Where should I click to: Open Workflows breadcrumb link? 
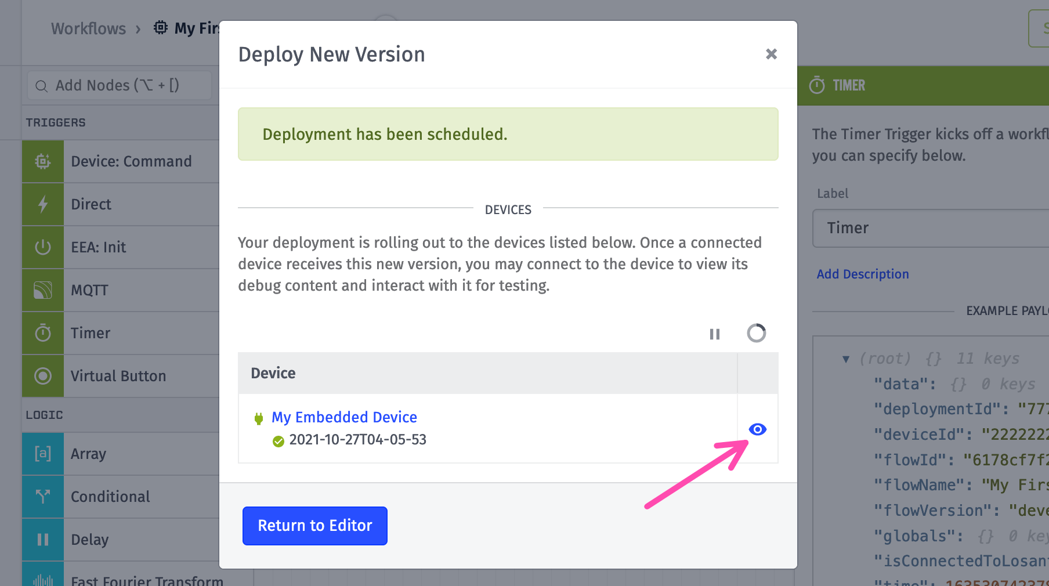(88, 28)
